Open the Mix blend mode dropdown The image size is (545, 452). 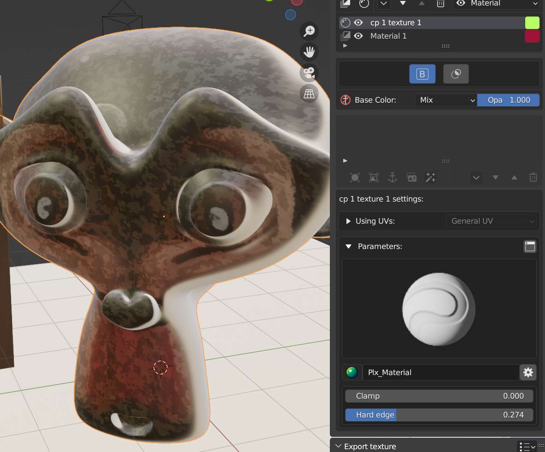coord(445,100)
